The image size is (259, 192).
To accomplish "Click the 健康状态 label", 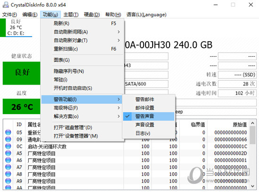I will (22, 56).
